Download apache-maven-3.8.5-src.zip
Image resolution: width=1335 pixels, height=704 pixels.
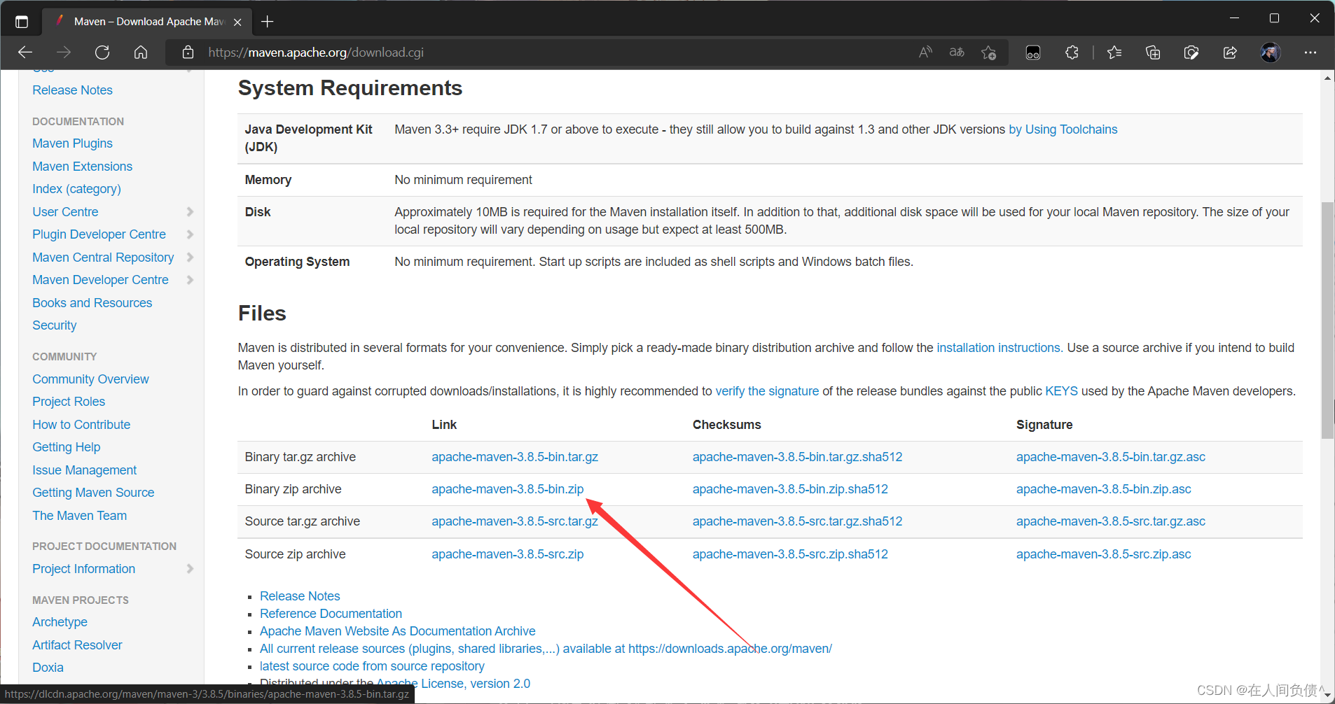pos(508,554)
